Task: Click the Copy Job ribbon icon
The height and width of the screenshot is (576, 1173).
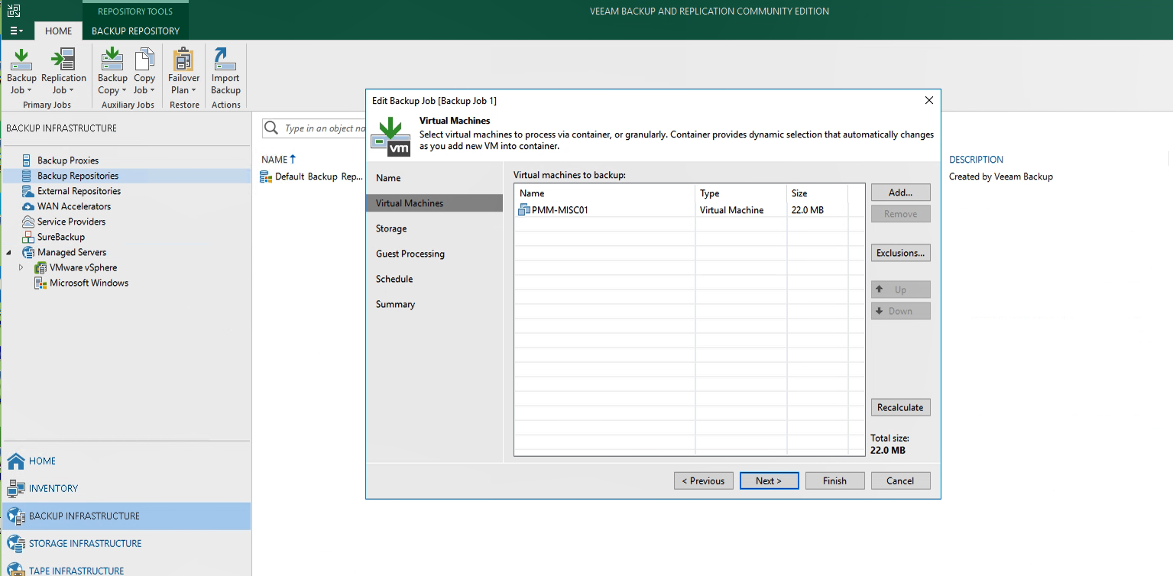Action: 144,71
